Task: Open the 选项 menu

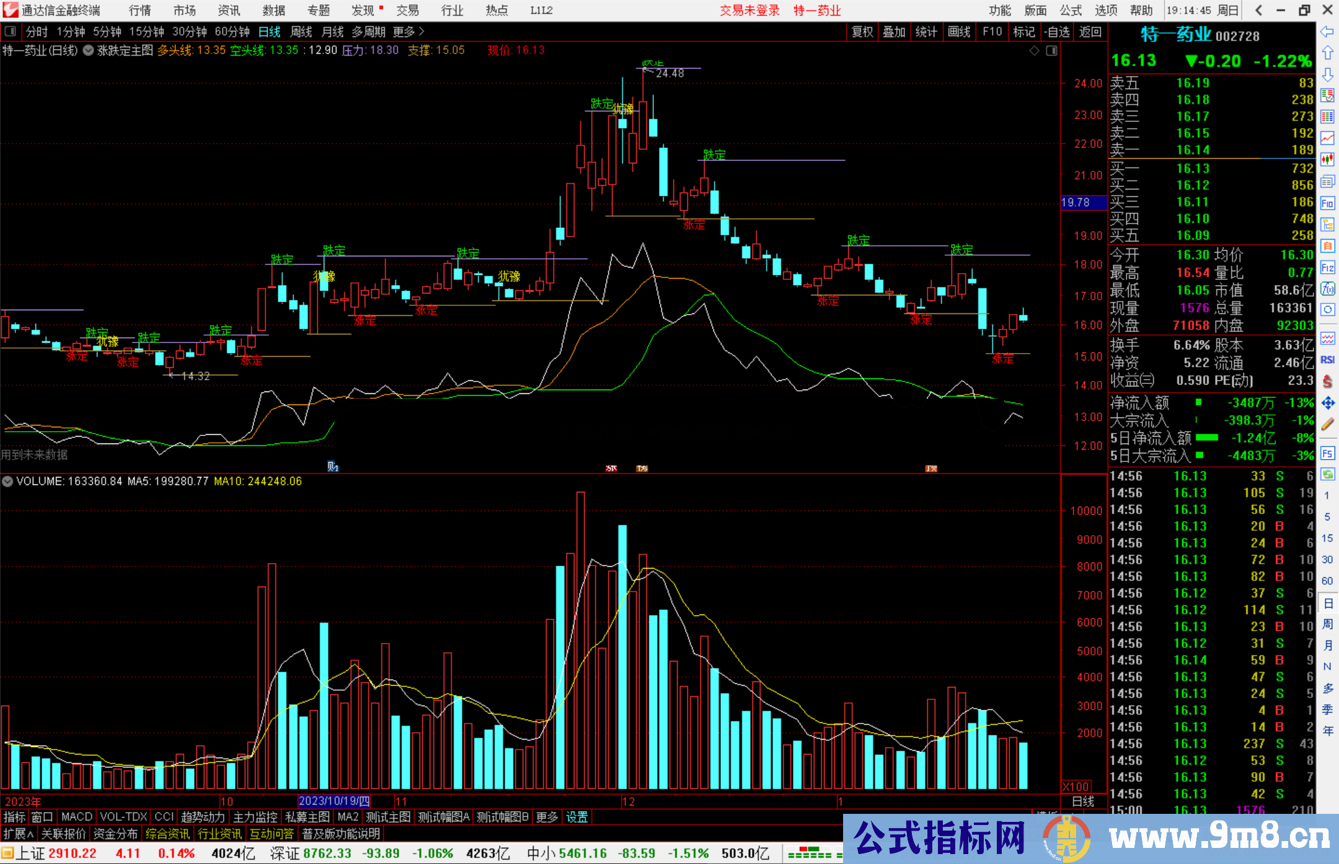Action: point(1106,10)
